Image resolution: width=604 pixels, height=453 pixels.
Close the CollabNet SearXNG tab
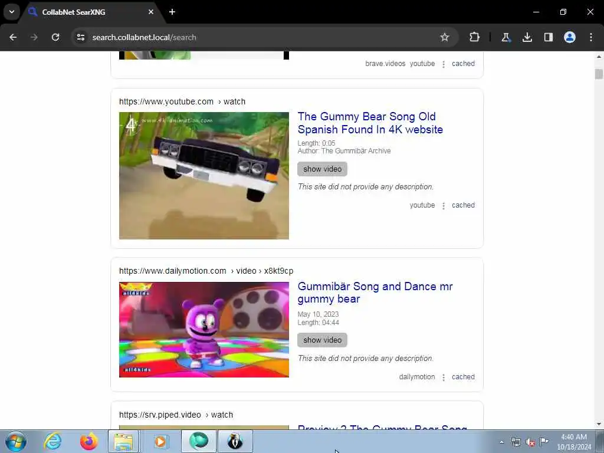tap(151, 12)
